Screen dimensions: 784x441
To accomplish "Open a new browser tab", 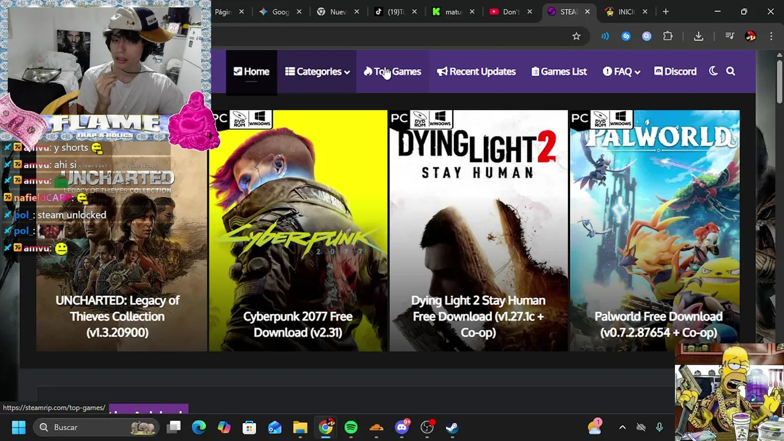I will coord(666,12).
